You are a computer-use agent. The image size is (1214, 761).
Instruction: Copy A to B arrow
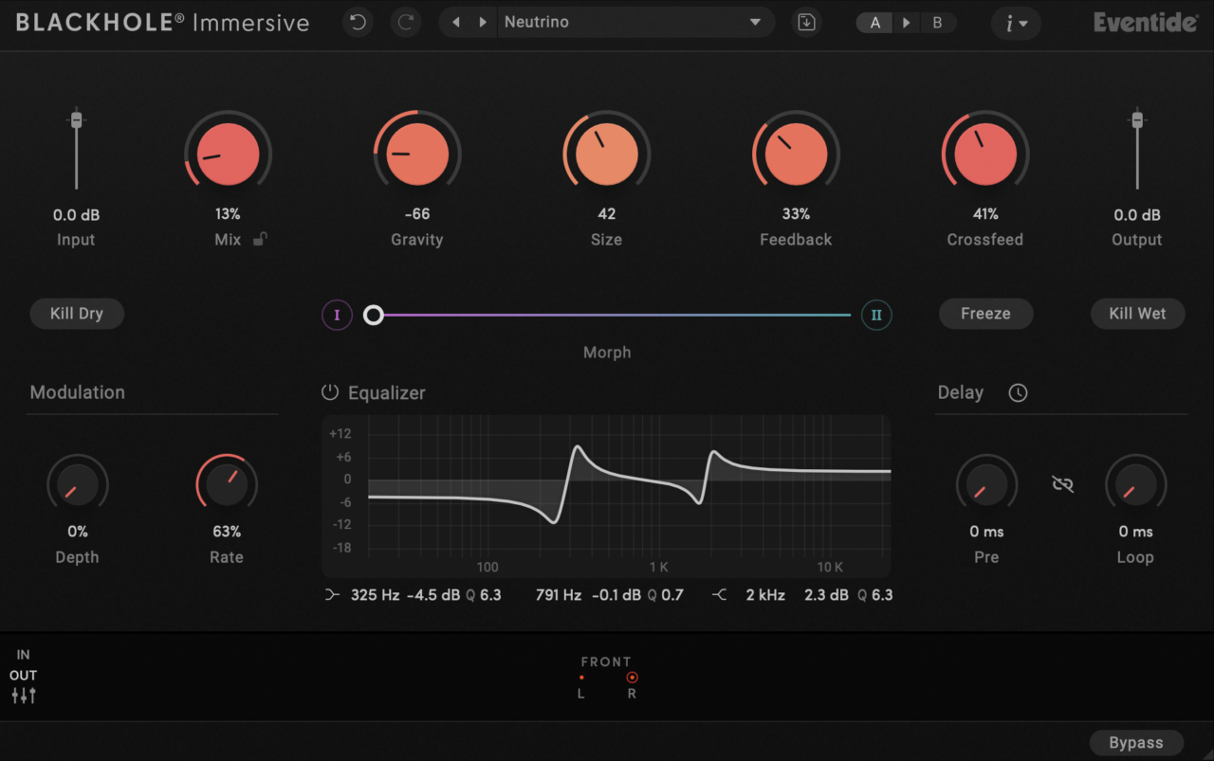click(x=906, y=23)
